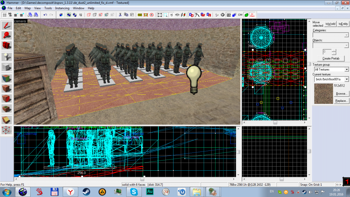Select the Clipping tool icon
This screenshot has width=350, height=197.
tap(6, 120)
